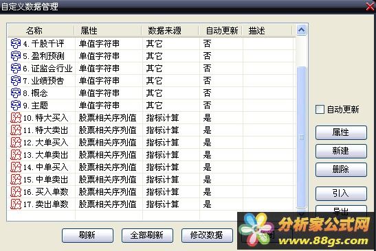This screenshot has width=376, height=251.
Task: Click the 全部刷新 button
Action: point(147,235)
